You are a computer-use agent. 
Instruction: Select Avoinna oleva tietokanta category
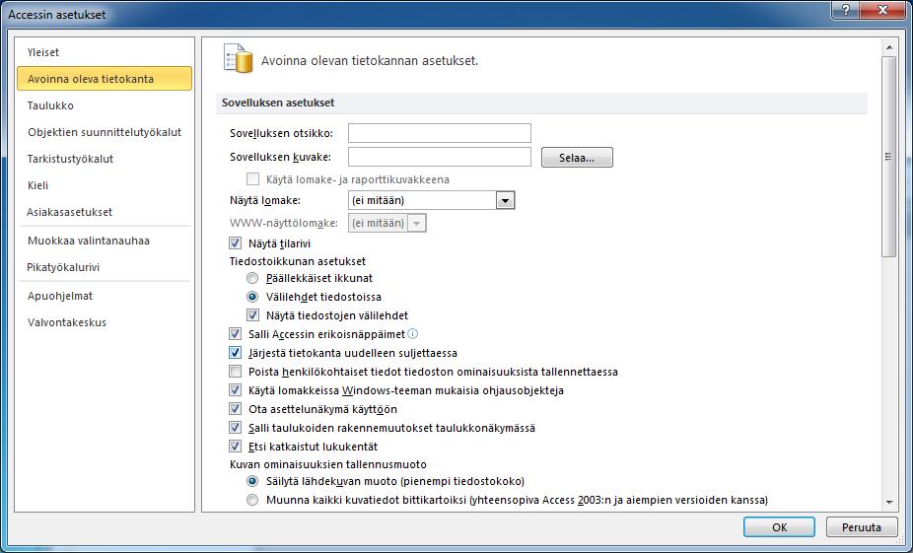pos(105,79)
